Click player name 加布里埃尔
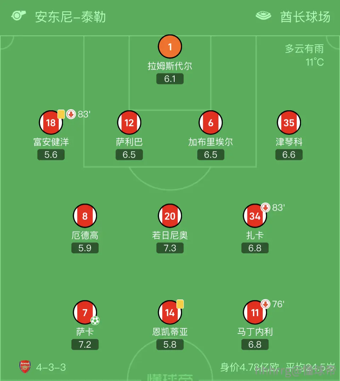This screenshot has width=340, height=381. 211,142
